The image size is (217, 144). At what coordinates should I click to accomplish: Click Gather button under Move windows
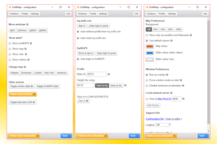point(33,30)
